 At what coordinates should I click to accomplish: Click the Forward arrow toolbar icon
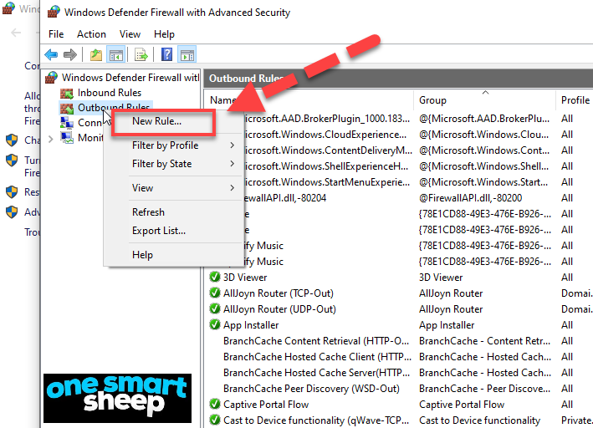(70, 55)
